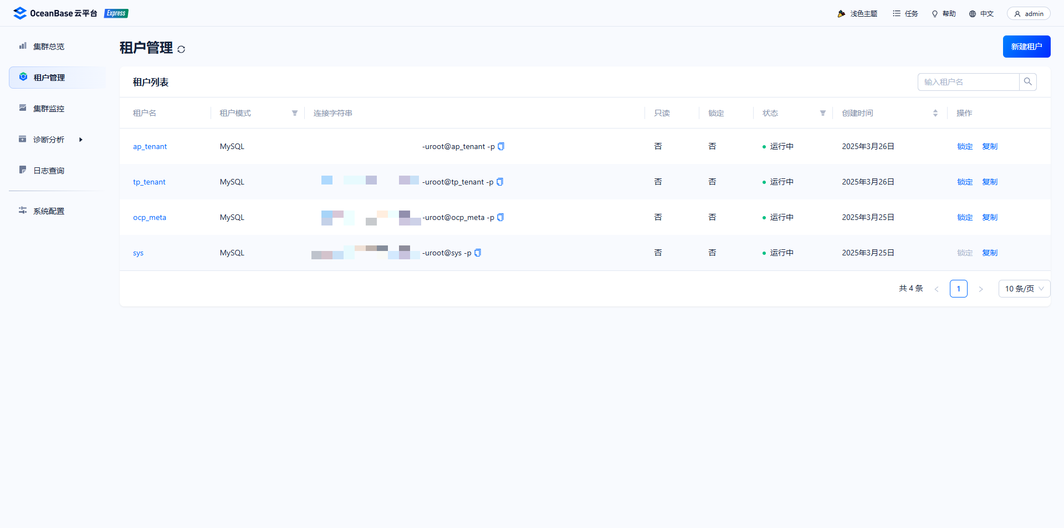Click the 租户管理 sidebar icon
Viewport: 1064px width, 528px height.
(x=23, y=77)
